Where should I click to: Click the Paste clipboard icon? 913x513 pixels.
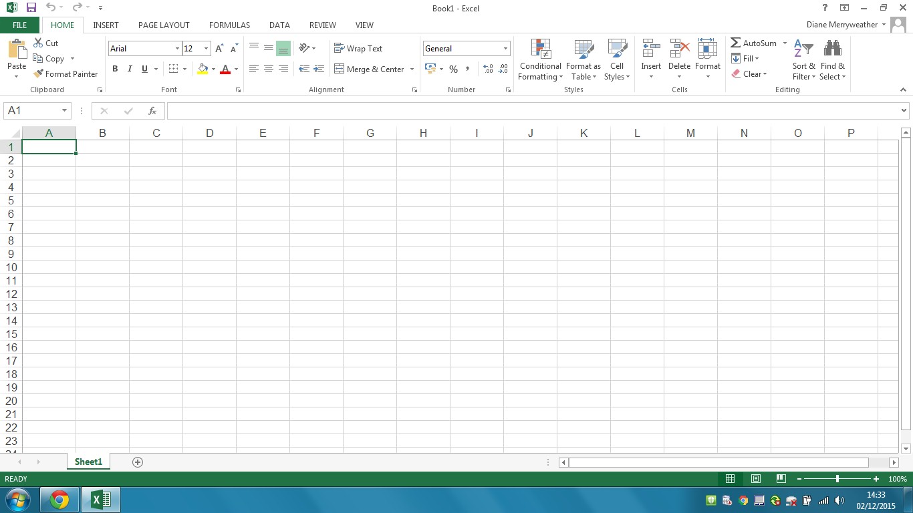tap(17, 49)
